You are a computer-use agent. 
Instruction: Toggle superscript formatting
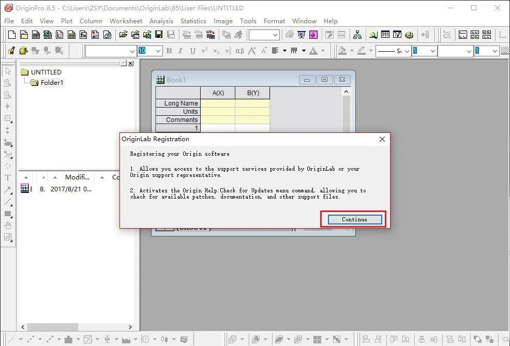[205, 51]
